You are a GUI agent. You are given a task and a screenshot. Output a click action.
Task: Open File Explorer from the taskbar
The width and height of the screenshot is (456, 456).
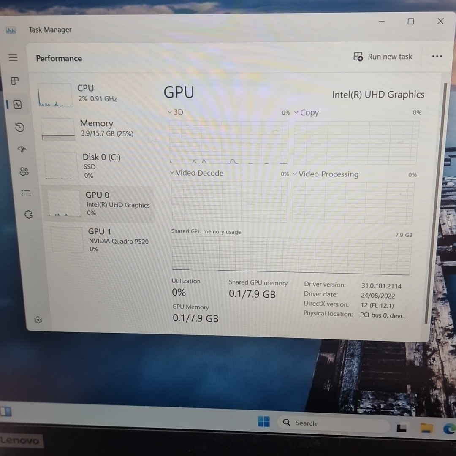[x=426, y=428]
